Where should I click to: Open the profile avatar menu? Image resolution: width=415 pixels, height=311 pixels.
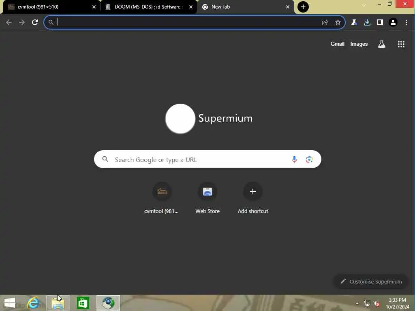393,23
